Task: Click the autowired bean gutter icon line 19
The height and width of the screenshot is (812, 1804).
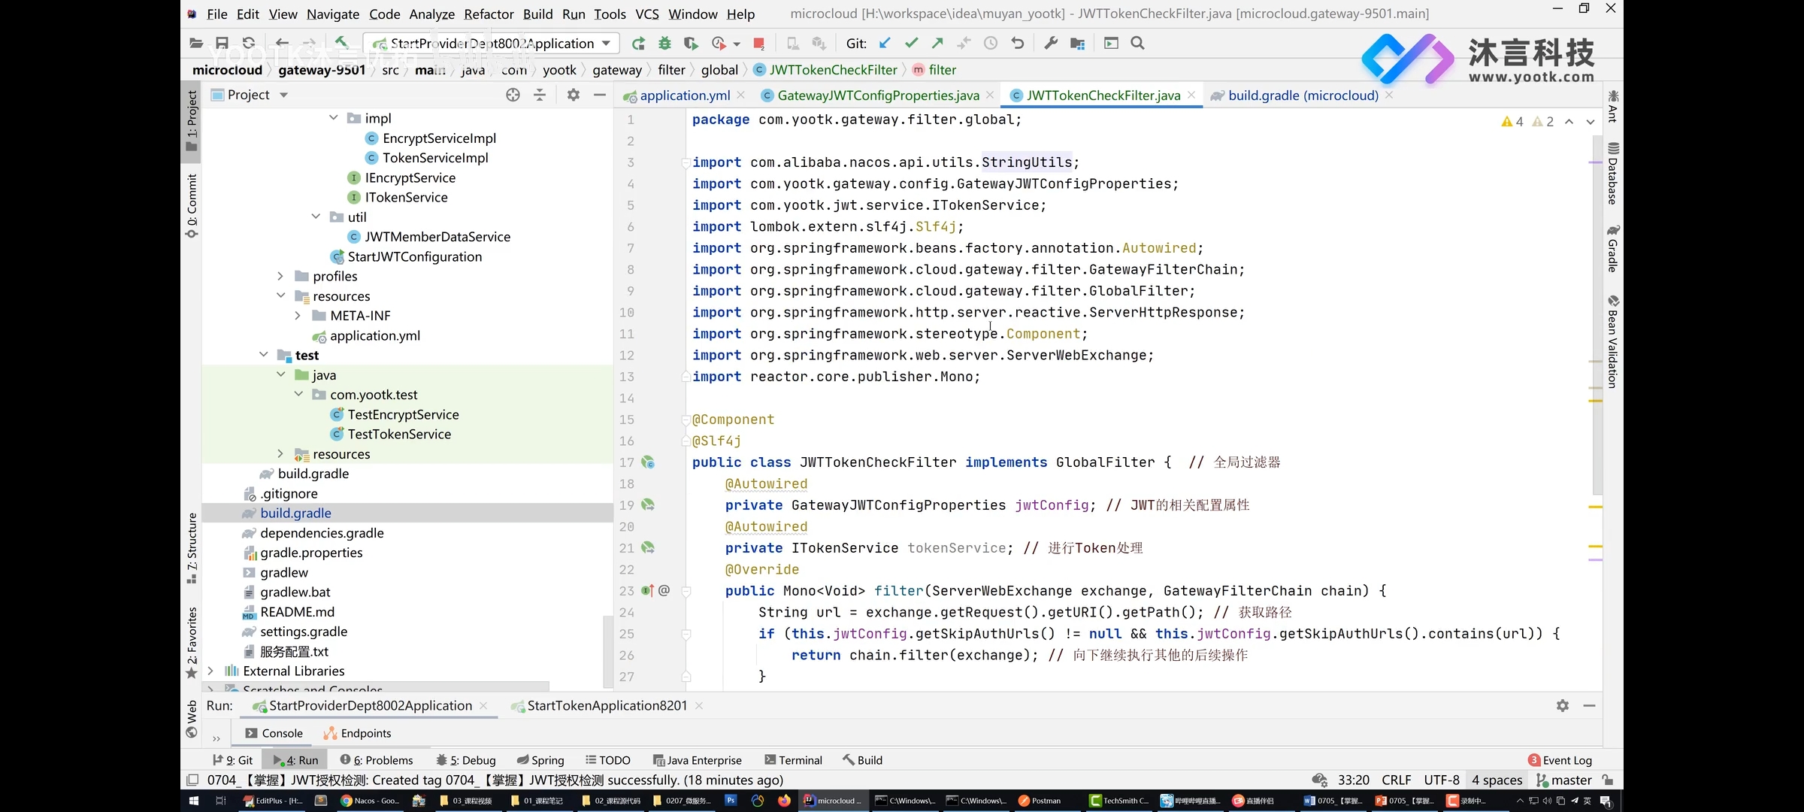Action: pyautogui.click(x=648, y=505)
